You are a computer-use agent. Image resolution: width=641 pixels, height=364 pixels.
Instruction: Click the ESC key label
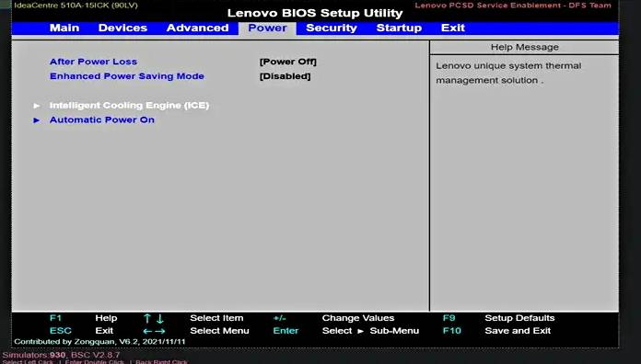[61, 331]
